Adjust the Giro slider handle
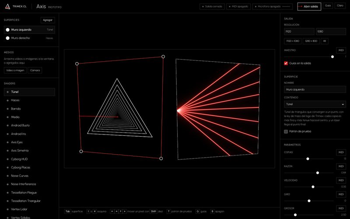The image size is (350, 219). tap(309, 201)
